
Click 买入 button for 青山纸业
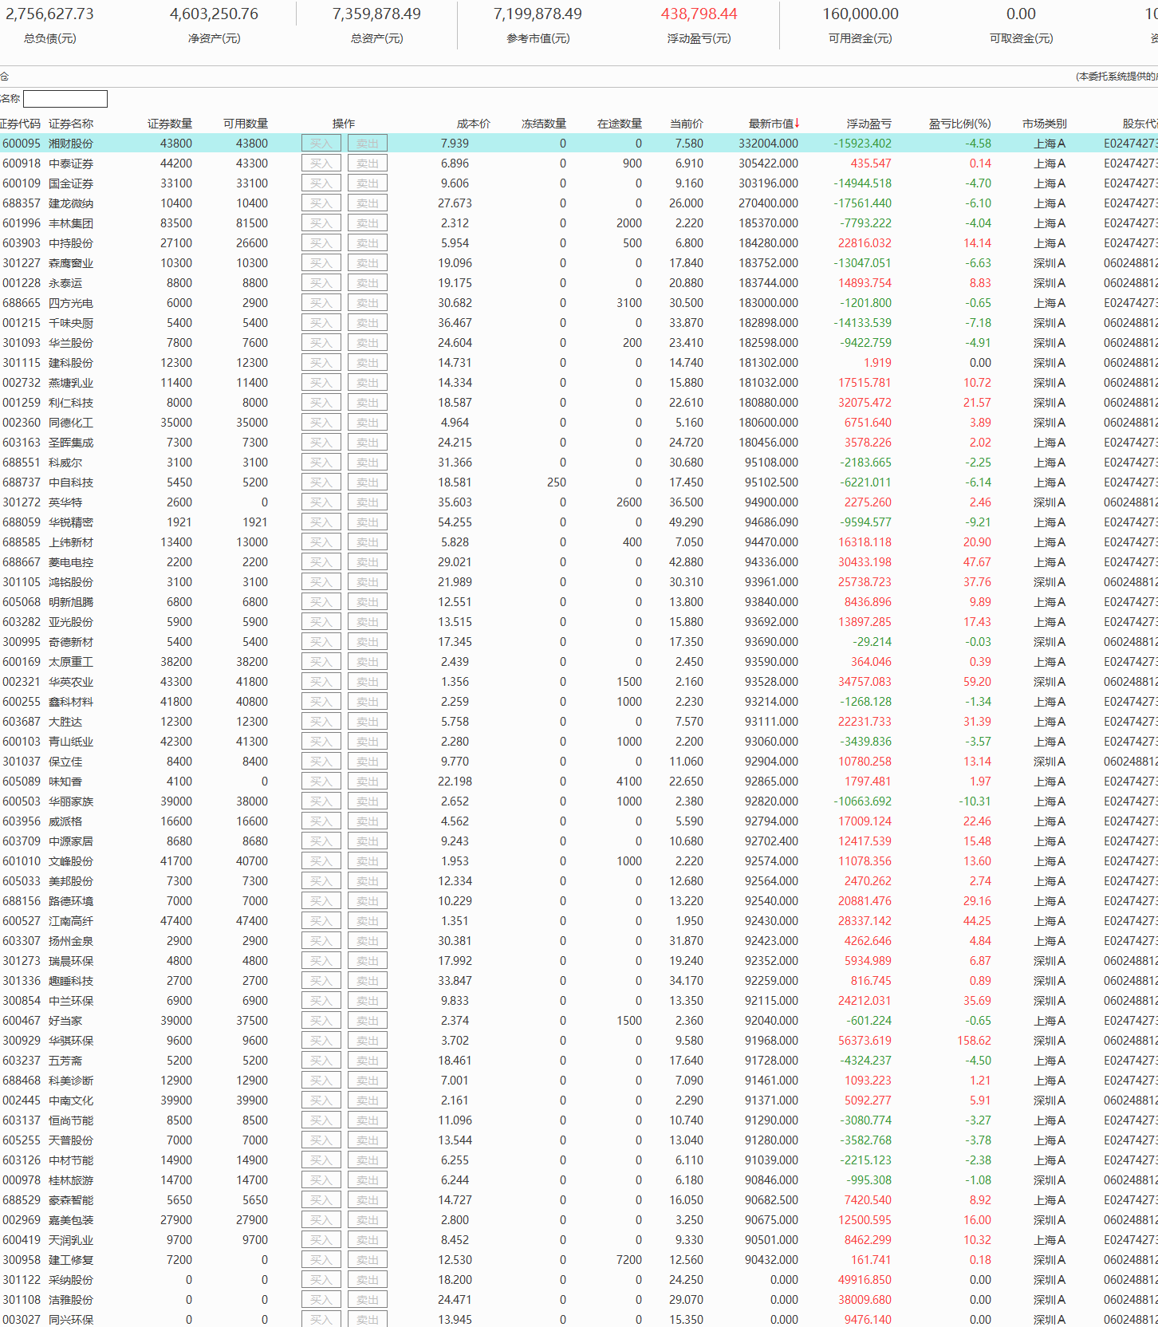pyautogui.click(x=321, y=742)
